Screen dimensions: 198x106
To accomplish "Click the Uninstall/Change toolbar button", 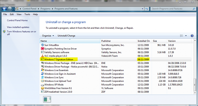I will point(67,36).
